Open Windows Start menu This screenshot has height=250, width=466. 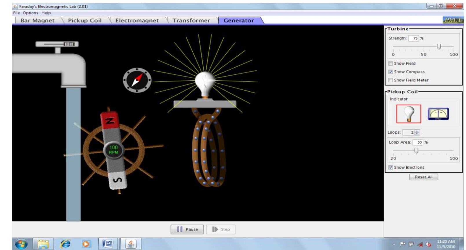21,244
